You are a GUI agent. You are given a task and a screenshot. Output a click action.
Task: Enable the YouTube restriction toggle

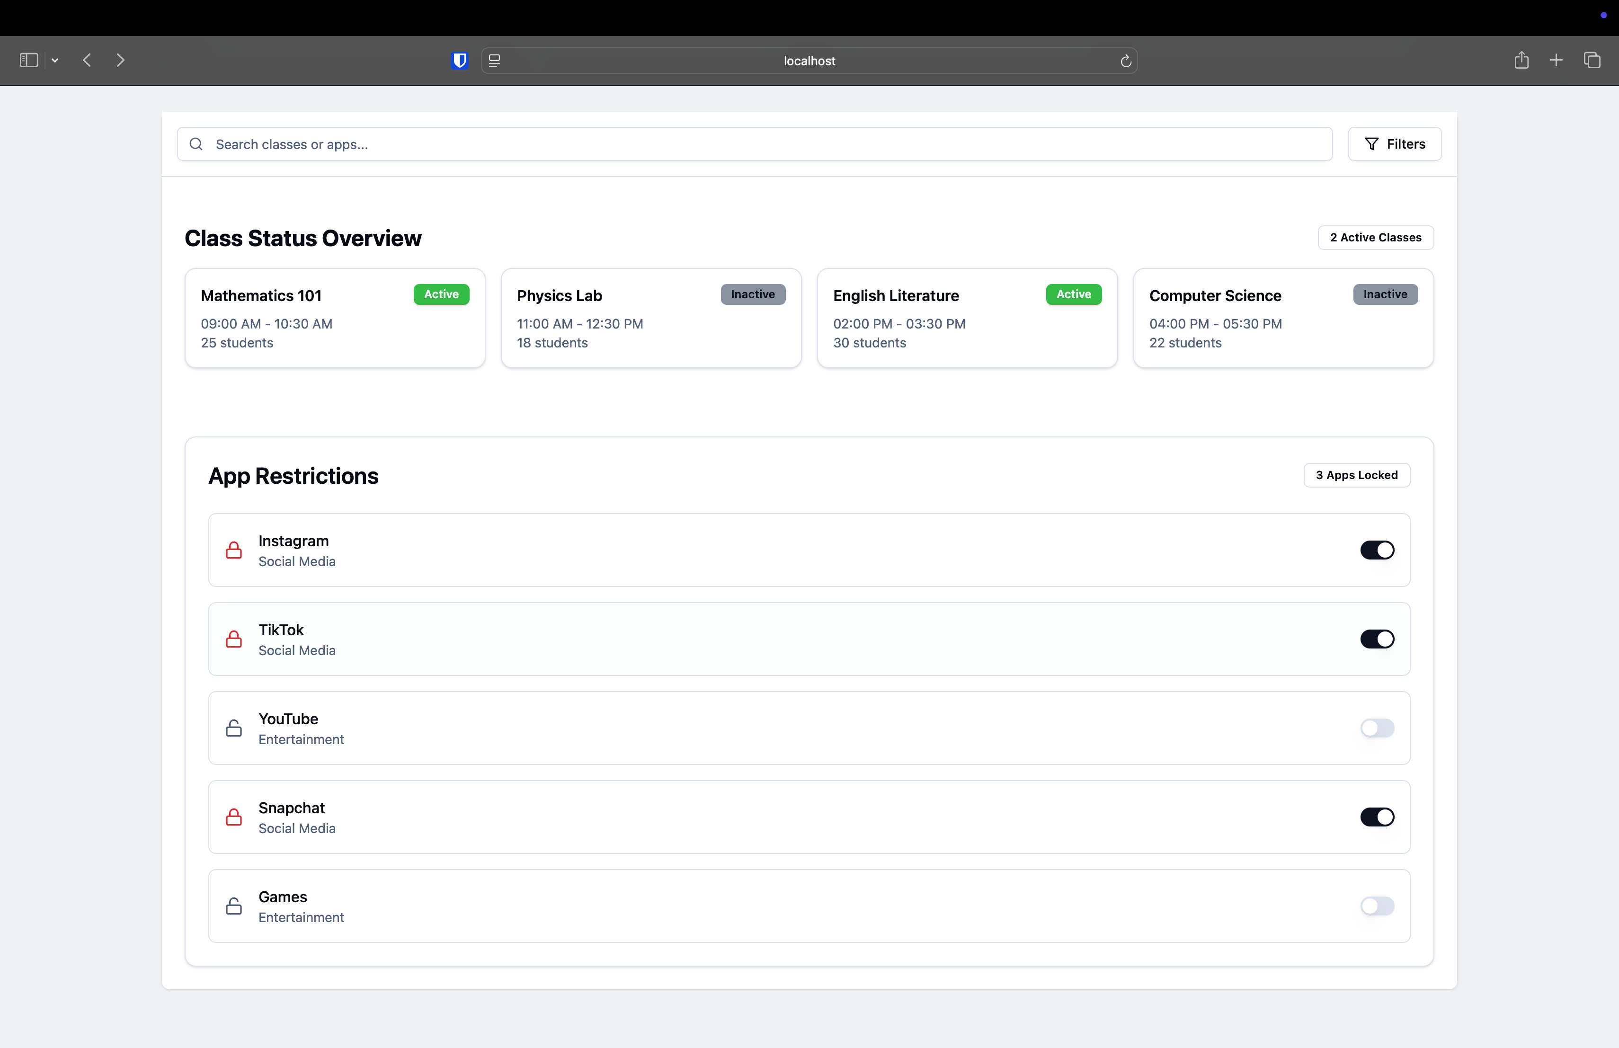(x=1377, y=728)
